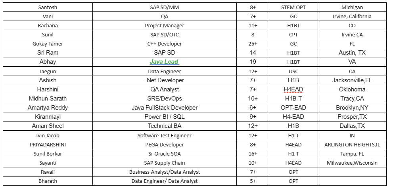
Task: Select the Gokay Tamer name cell
Action: [x=48, y=44]
